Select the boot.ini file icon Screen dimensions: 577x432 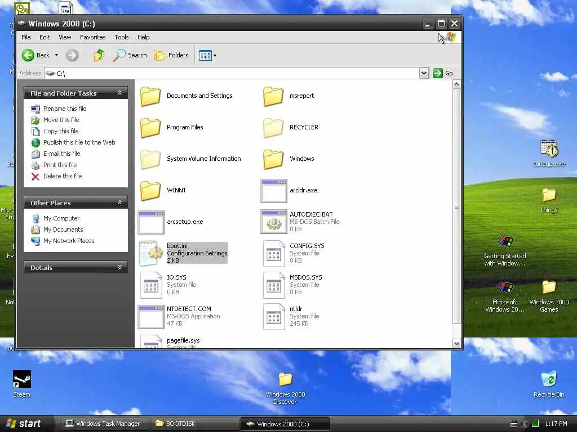(x=150, y=253)
